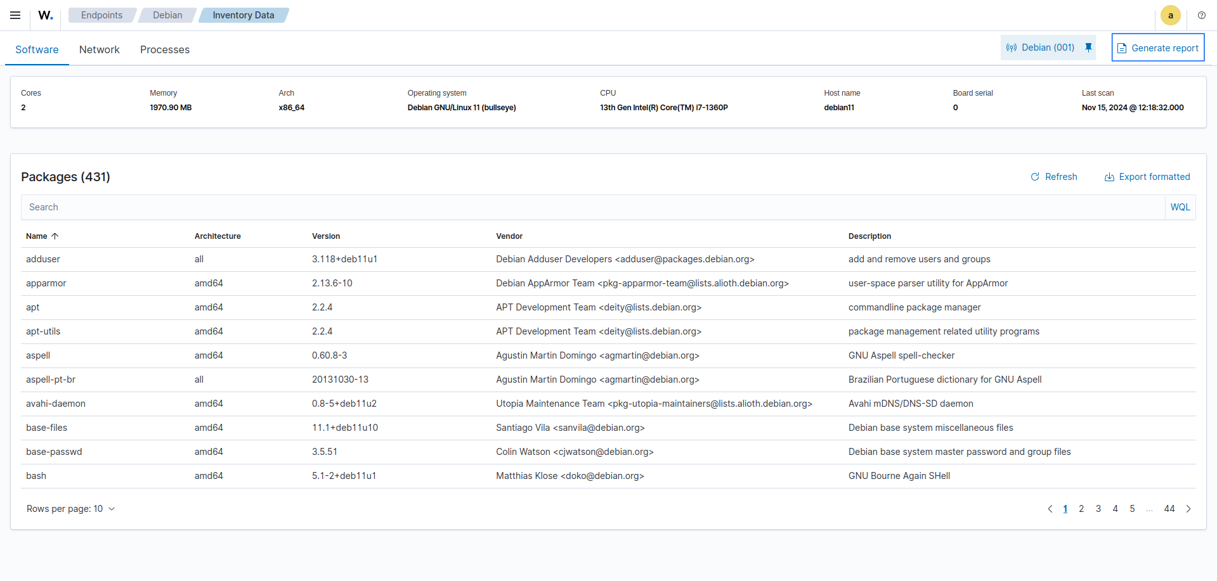Viewport: 1217px width, 581px height.
Task: Click the apt-utils package name
Action: 43,331
